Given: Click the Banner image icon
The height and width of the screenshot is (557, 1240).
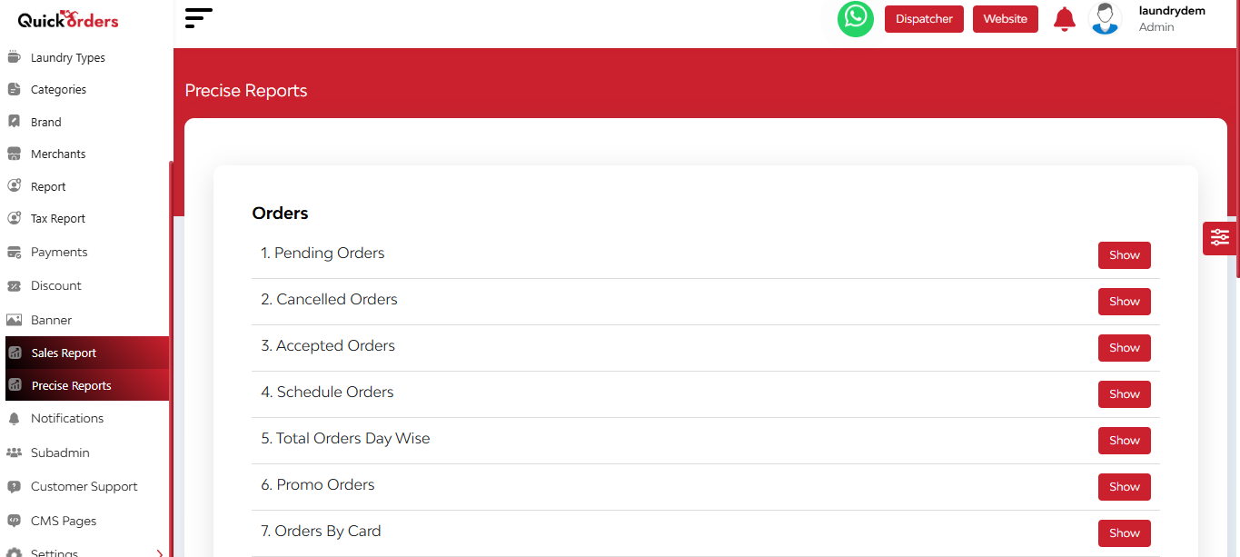Looking at the screenshot, I should pyautogui.click(x=14, y=320).
